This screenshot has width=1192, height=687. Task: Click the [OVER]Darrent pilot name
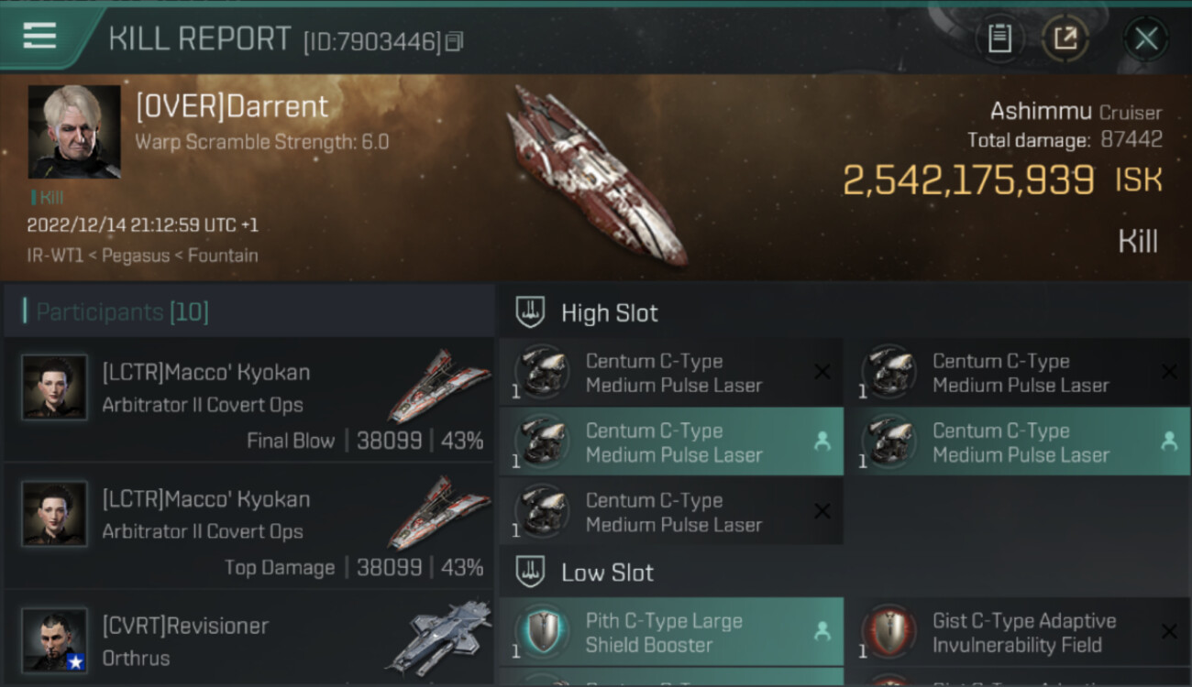232,107
